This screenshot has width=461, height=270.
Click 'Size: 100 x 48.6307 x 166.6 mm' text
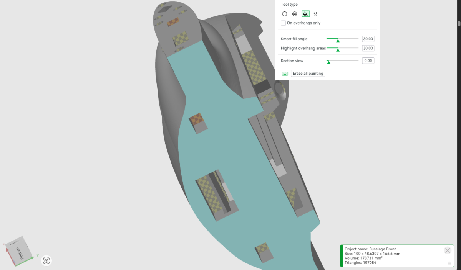[x=372, y=254]
